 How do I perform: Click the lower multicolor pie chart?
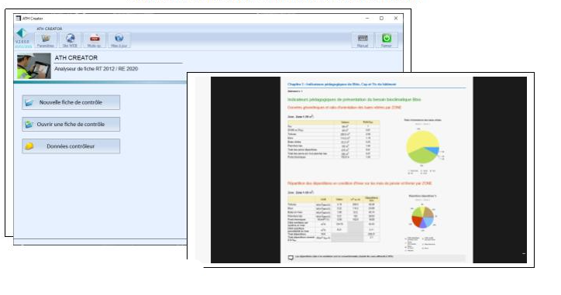pos(422,217)
